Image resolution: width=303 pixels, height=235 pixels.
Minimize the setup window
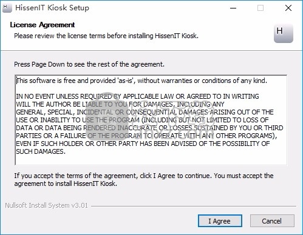tap(233, 8)
